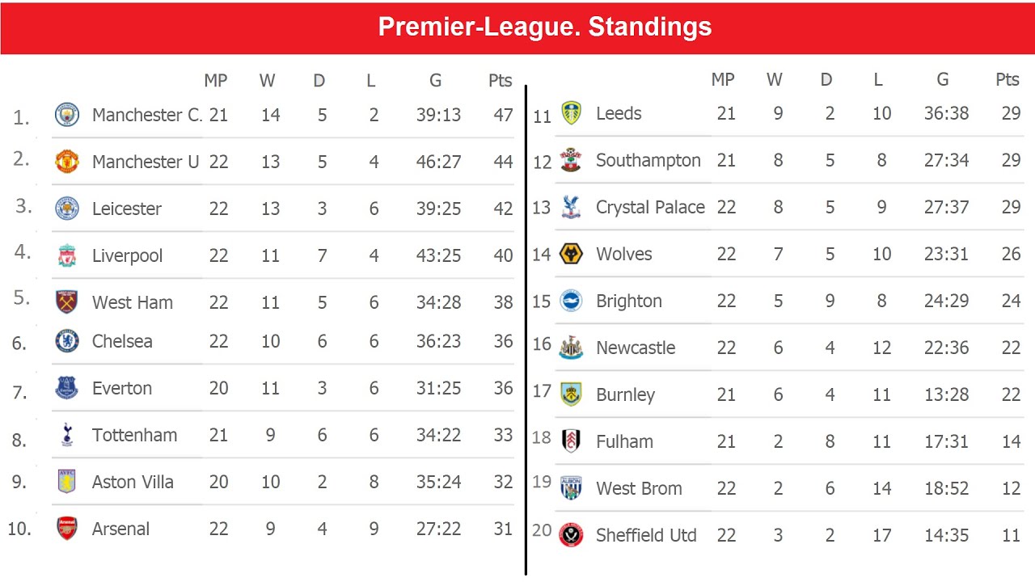Select the Liverpool club badge
Screen dimensions: 1035x582
(67, 255)
